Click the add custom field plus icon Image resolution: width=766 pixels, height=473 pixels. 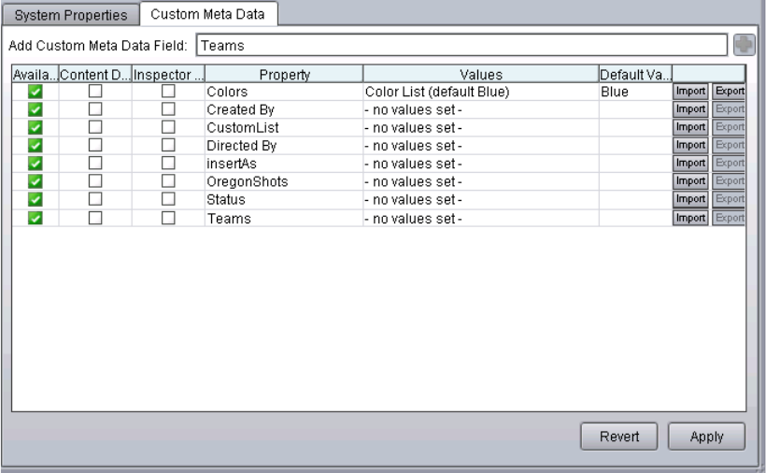[x=743, y=45]
